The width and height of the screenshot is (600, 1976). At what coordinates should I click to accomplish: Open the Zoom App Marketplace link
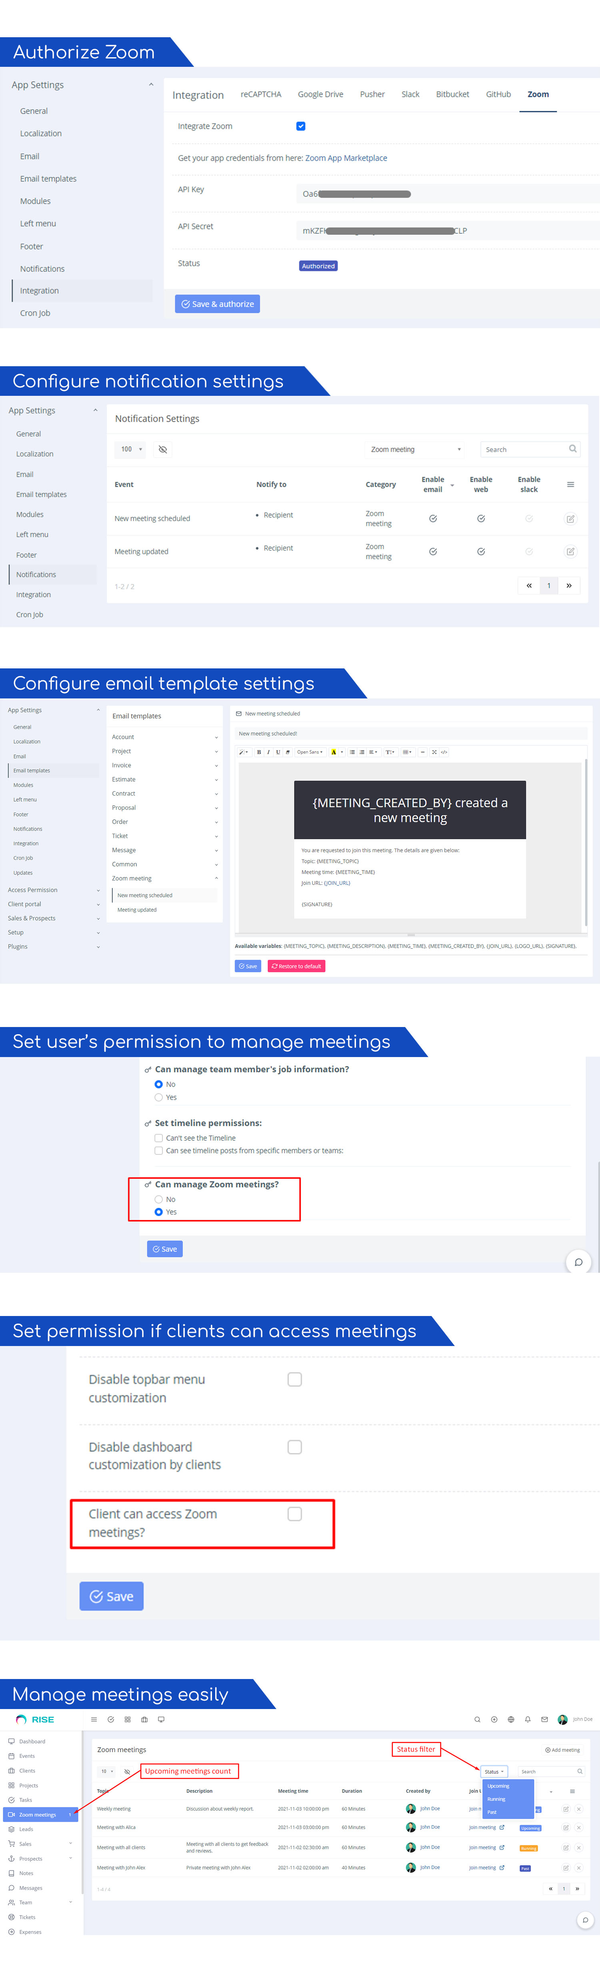click(346, 159)
